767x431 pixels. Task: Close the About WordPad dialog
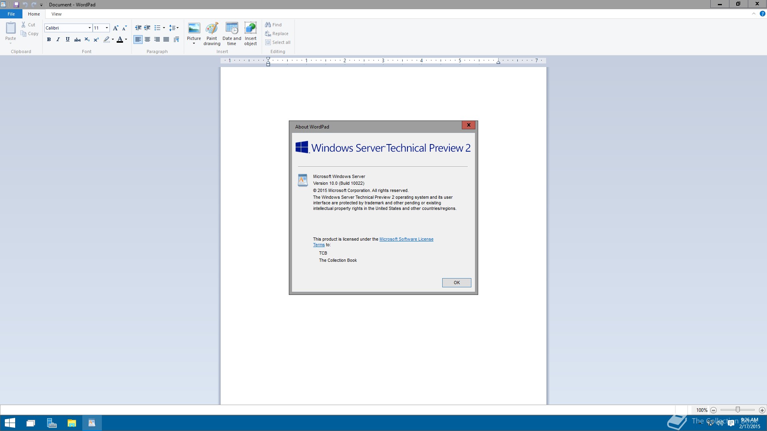(x=469, y=125)
